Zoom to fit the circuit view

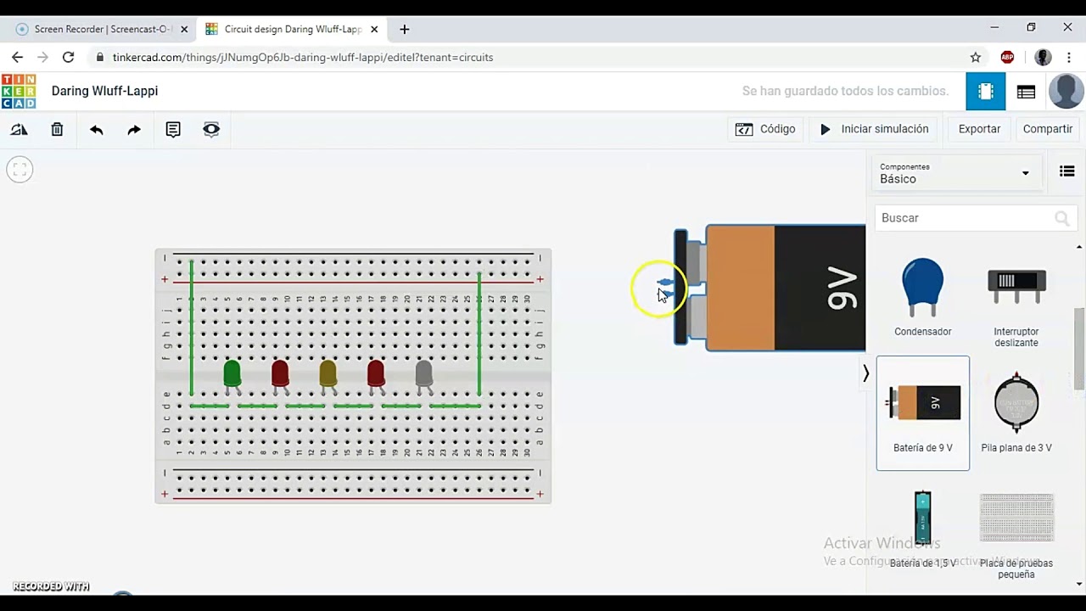click(20, 170)
